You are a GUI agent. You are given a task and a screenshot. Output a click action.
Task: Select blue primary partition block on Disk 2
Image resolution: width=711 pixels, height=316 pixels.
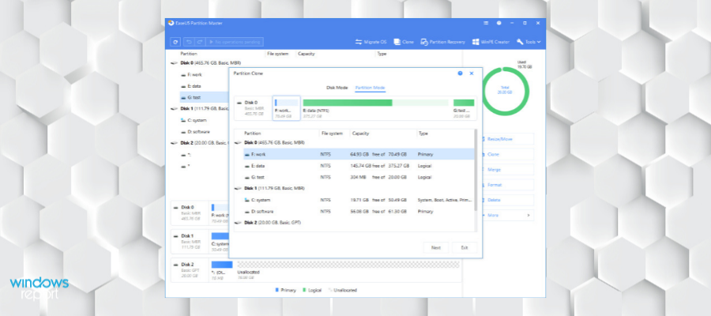222,265
